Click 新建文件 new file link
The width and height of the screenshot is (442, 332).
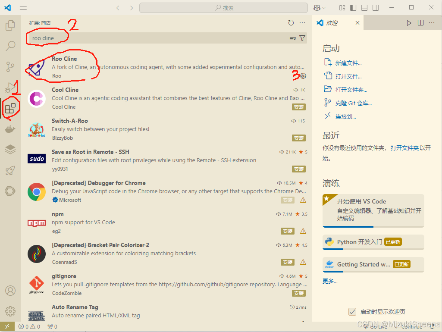tap(348, 63)
